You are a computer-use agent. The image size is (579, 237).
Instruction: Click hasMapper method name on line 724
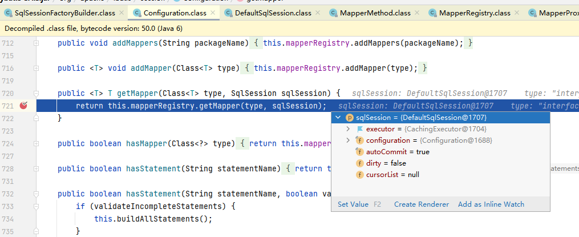147,143
